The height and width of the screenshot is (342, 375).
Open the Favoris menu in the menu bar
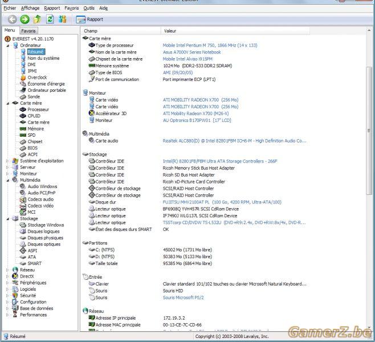point(71,8)
